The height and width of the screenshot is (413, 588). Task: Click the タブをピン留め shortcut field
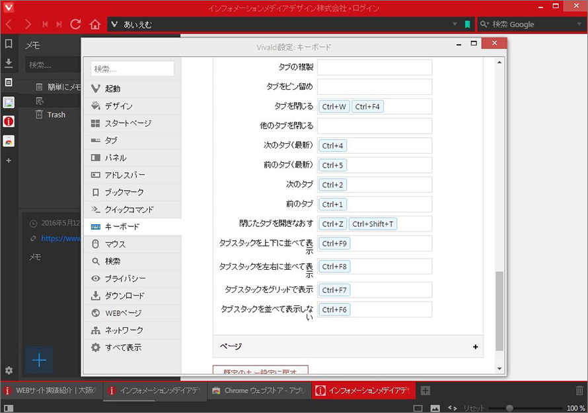pos(375,87)
